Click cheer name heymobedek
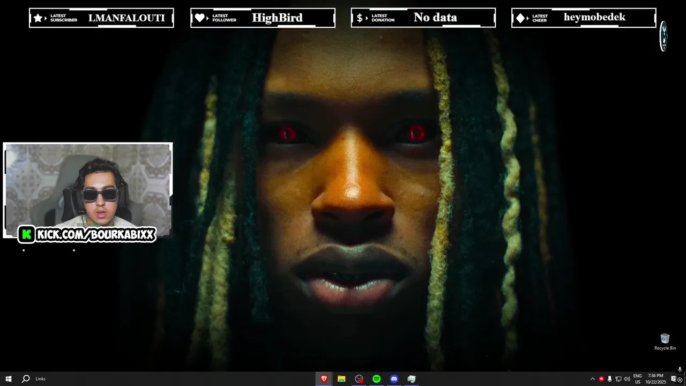The width and height of the screenshot is (686, 386). [x=594, y=17]
